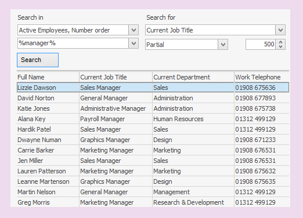This screenshot has height=218, width=303.
Task: Click Dwayne Numan's Graphics Manager cell
Action: pos(116,140)
